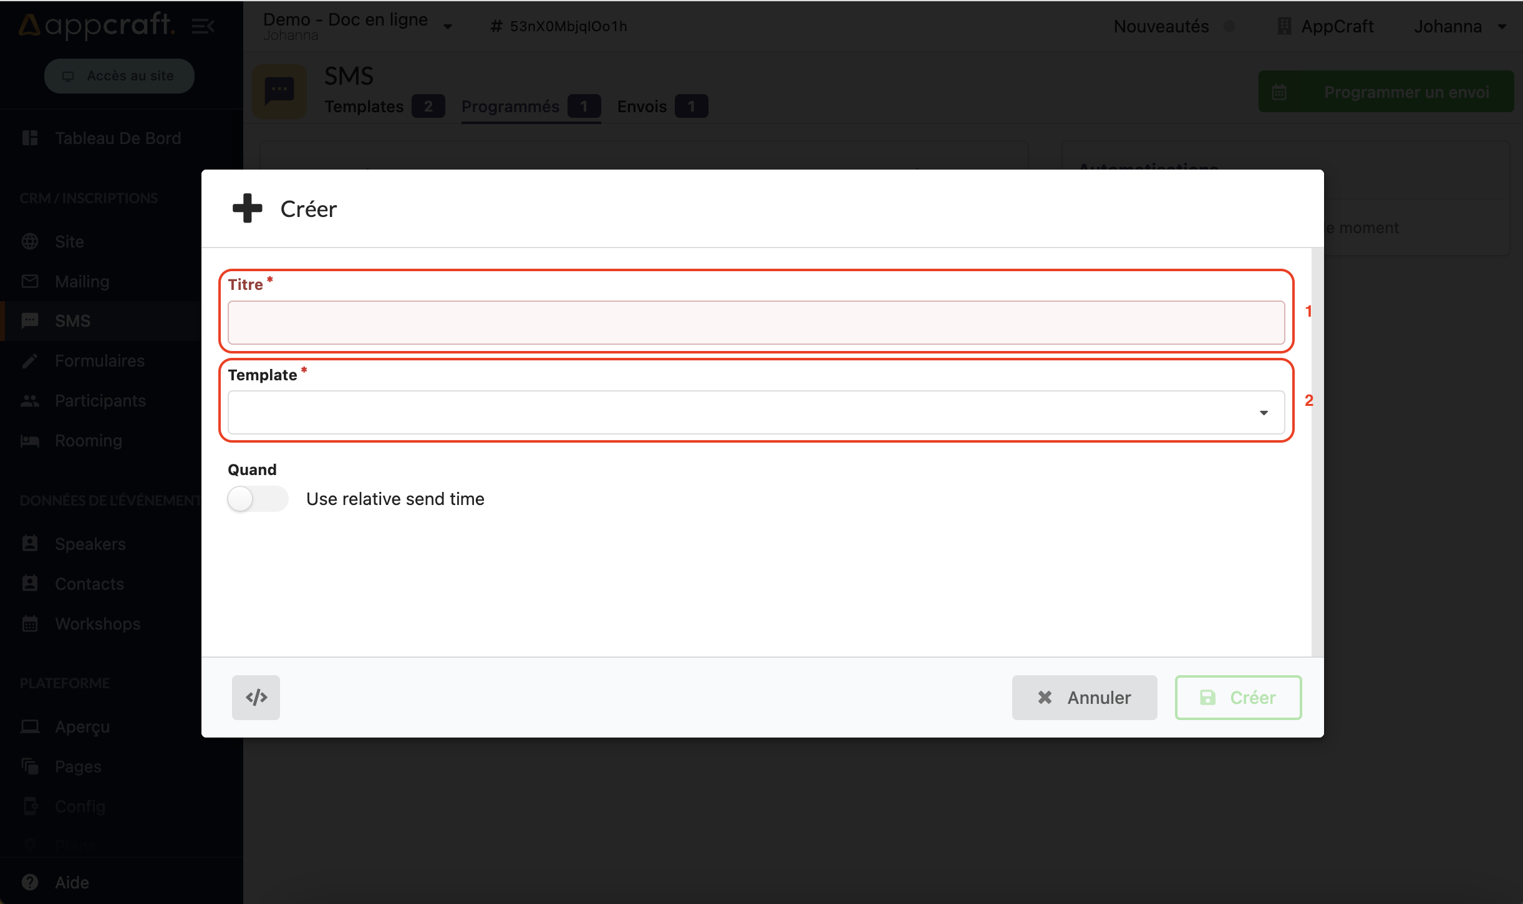Click the SMS chat bubble sidebar icon
The image size is (1523, 904).
click(x=29, y=320)
